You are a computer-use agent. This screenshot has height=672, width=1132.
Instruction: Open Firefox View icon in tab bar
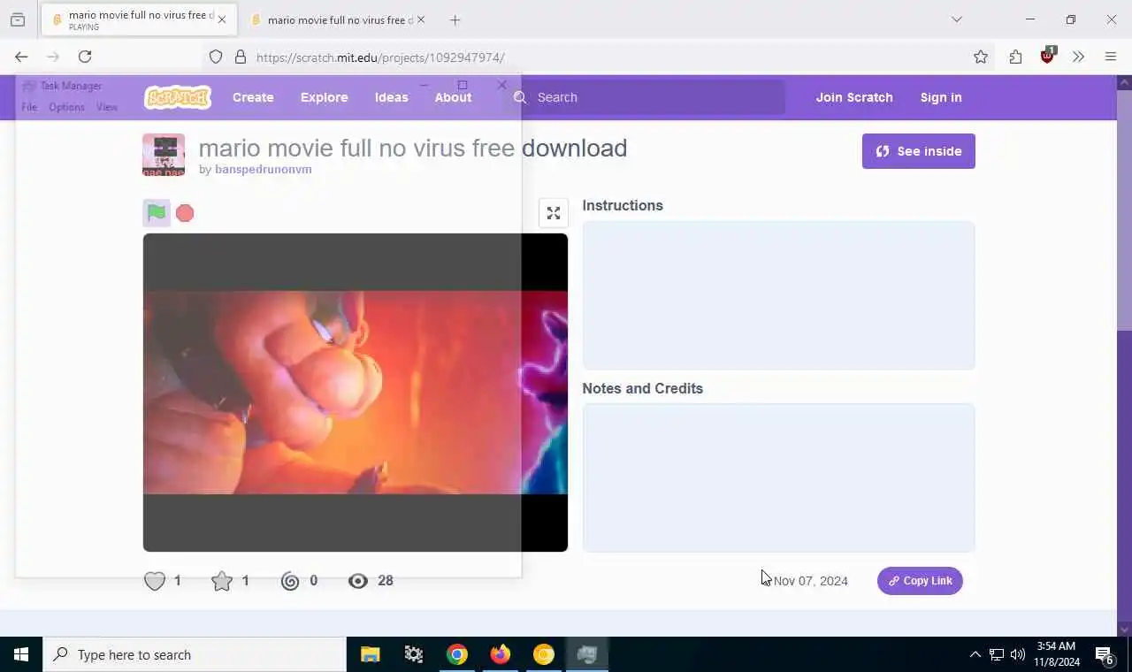coord(18,19)
